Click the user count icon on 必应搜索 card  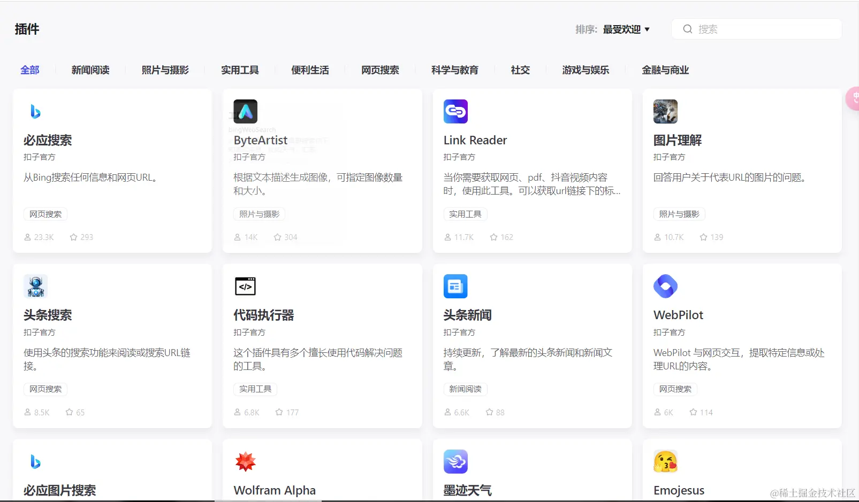tap(27, 237)
